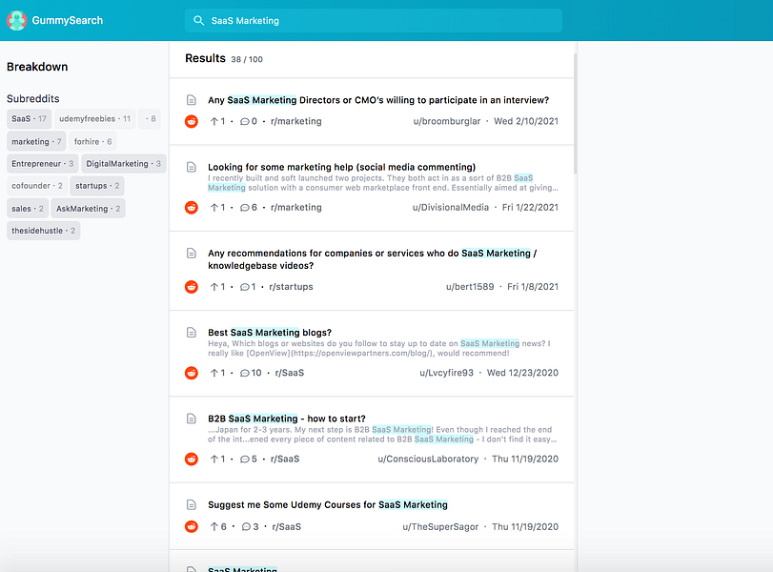This screenshot has height=572, width=773.
Task: Click upvote arrow on 'B2B SaaS Marketing - how to start?'
Action: (214, 460)
